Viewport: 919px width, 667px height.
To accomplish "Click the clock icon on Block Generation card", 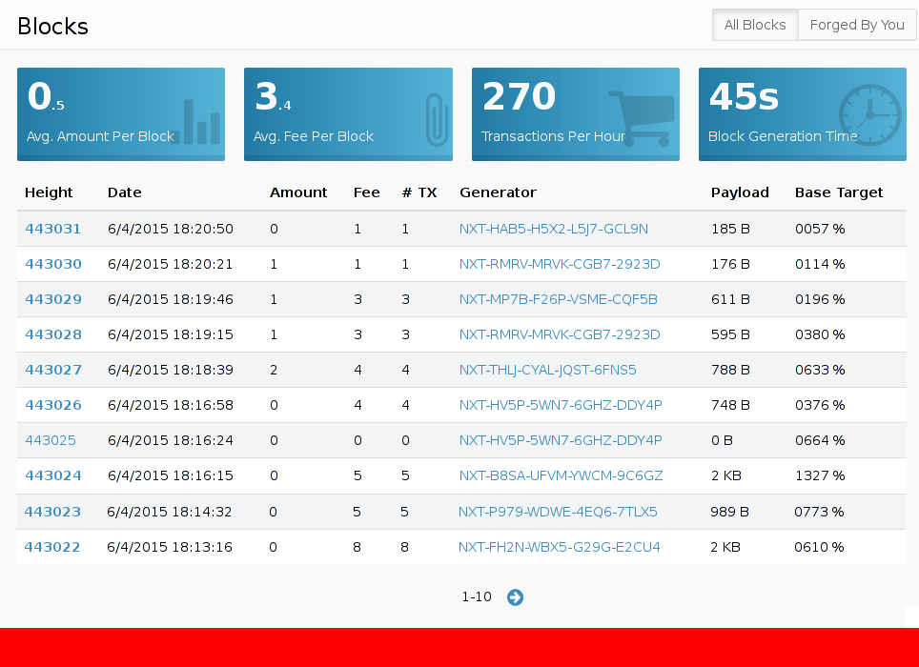I will tap(869, 114).
